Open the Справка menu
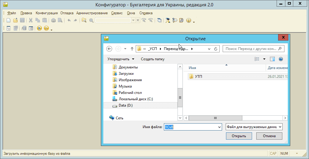The width and height of the screenshot is (309, 159). (146, 13)
